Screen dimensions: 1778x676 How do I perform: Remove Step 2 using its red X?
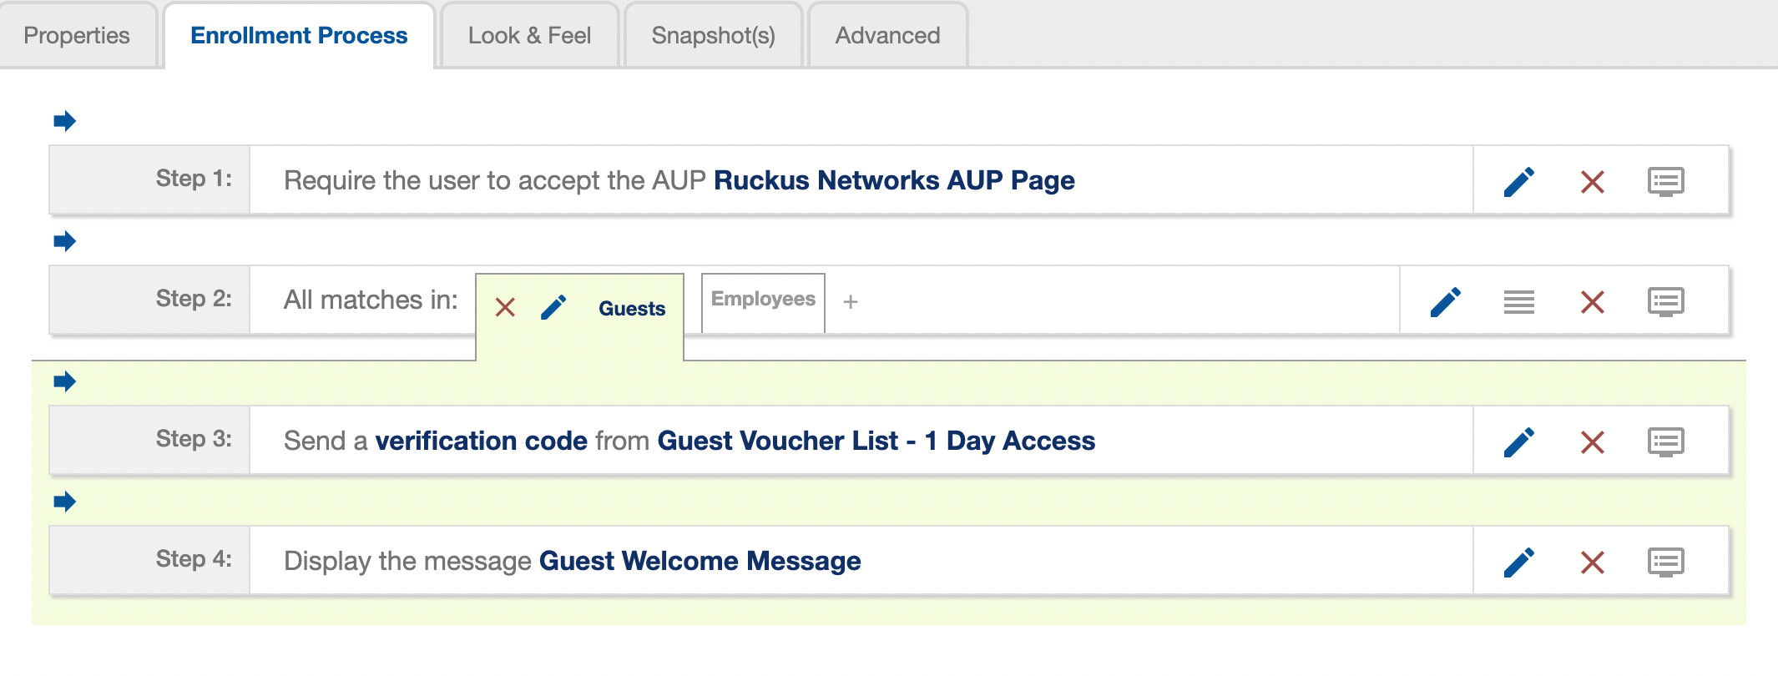1593,301
